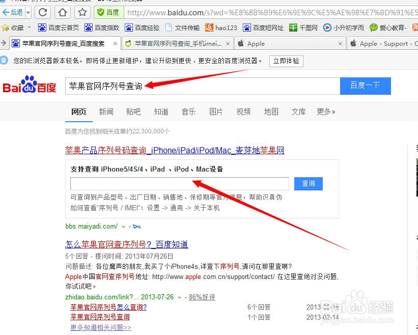Click result count text 百度为您找到相关结果约22,300,000个
Image resolution: width=418 pixels, height=335 pixels.
pos(117,131)
